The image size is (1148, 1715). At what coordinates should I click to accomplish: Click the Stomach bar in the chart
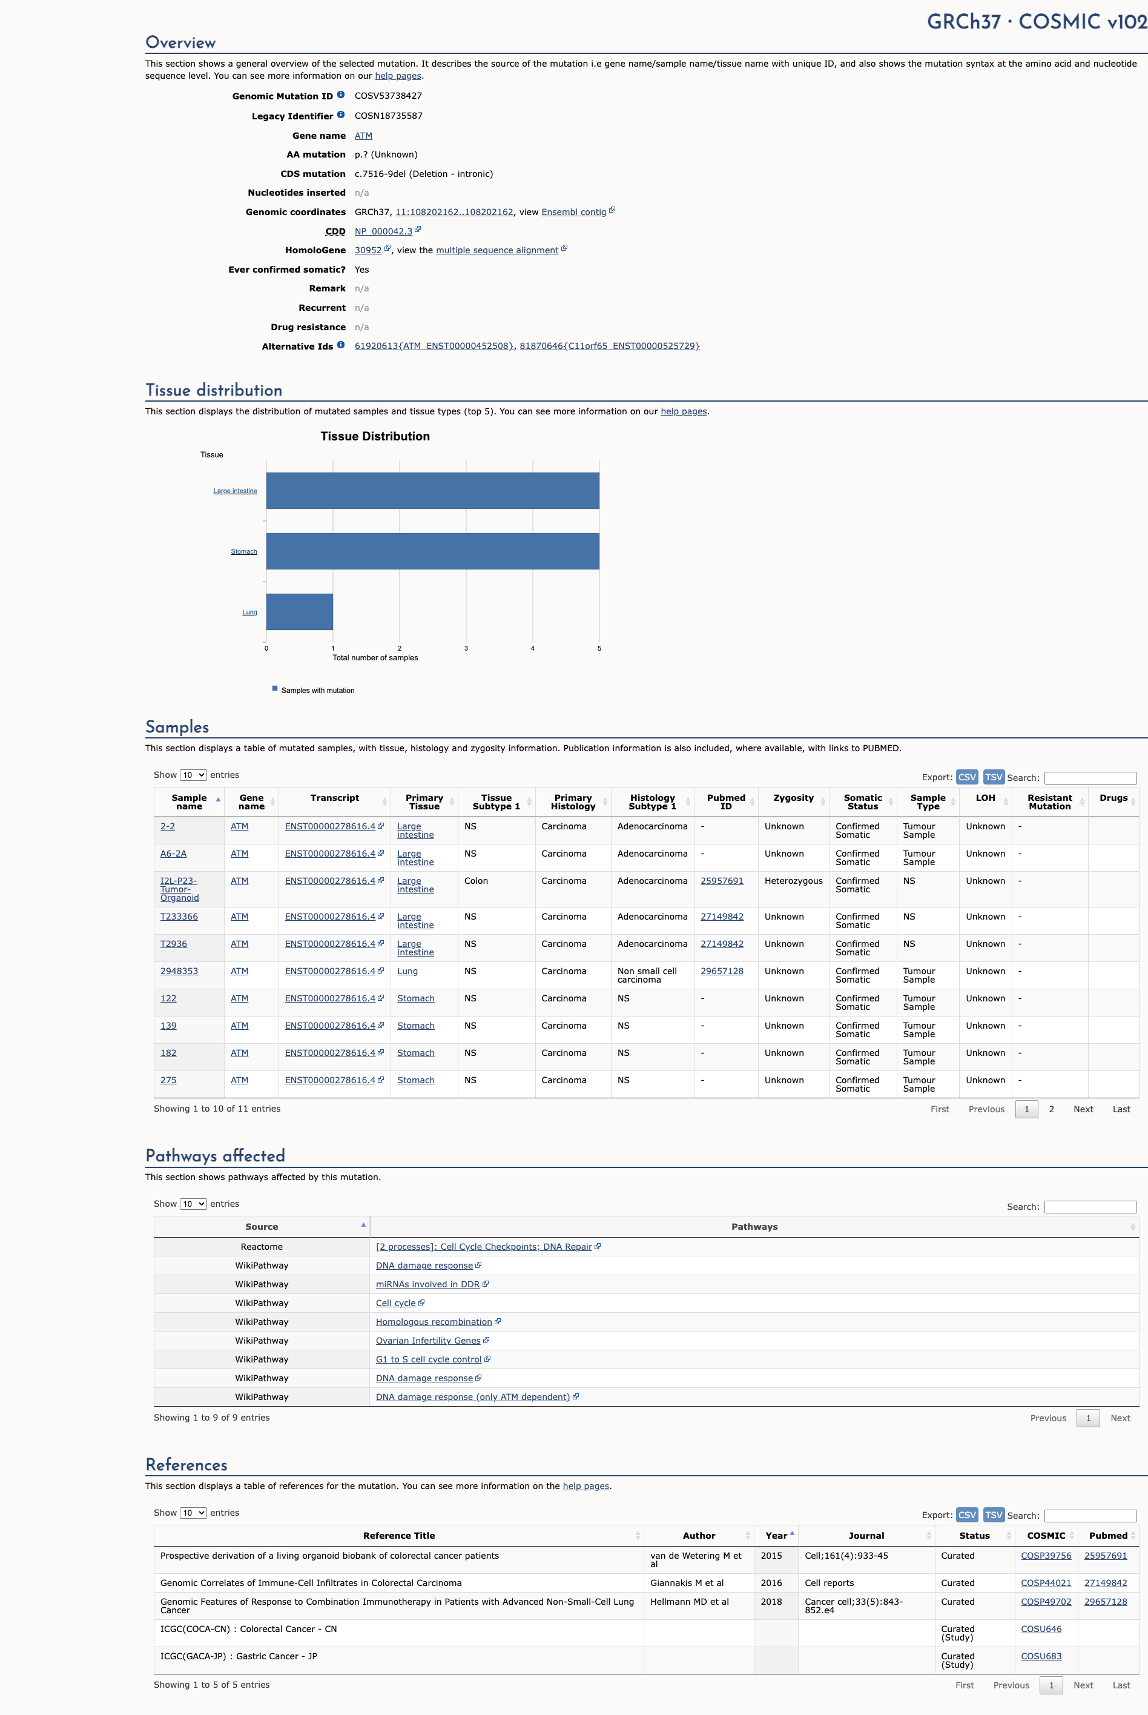[x=433, y=551]
